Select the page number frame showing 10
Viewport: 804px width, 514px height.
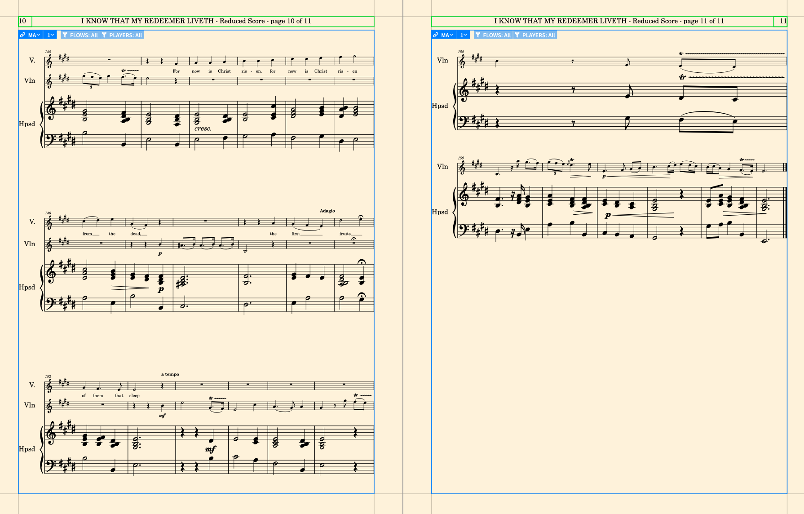25,21
